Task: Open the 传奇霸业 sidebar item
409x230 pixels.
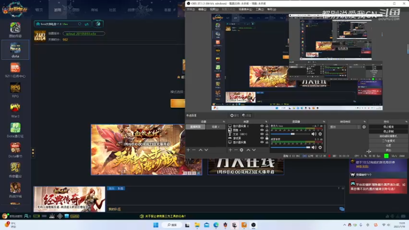Action: [x=15, y=170]
